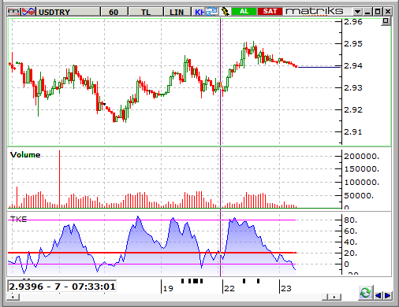
Task: Click the blue sync arrows icon
Action: pos(211,12)
